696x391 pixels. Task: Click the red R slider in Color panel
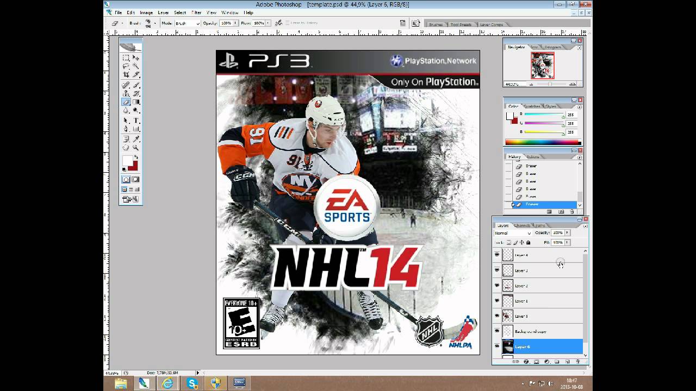pyautogui.click(x=544, y=115)
